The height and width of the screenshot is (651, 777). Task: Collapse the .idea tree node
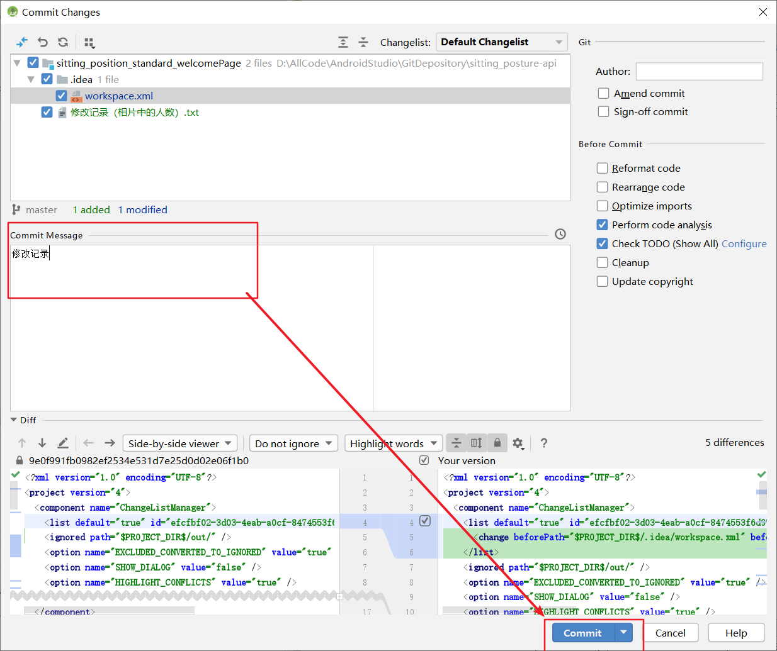tap(31, 79)
